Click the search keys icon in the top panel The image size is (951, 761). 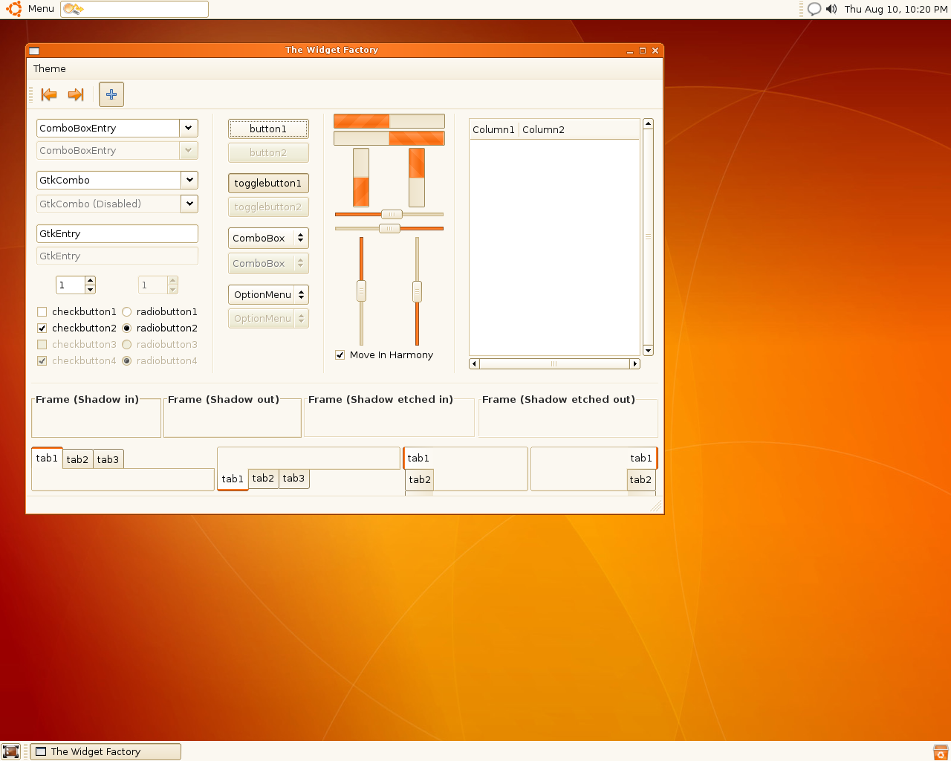coord(73,9)
